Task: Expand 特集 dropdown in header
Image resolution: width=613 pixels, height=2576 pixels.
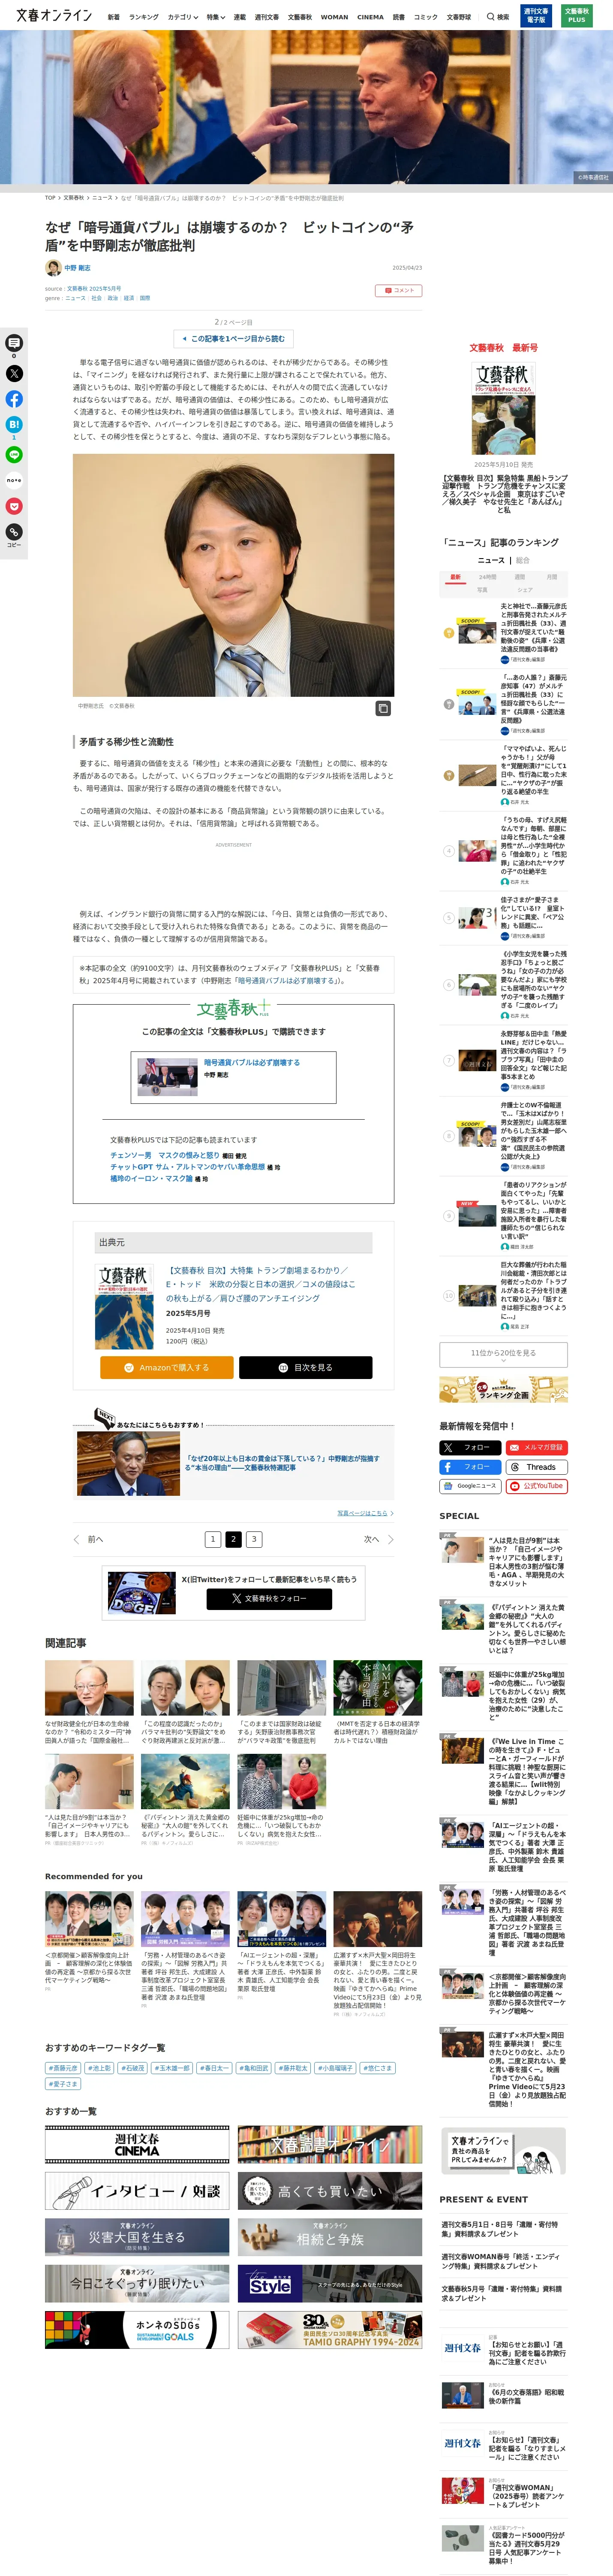Action: pos(216,17)
